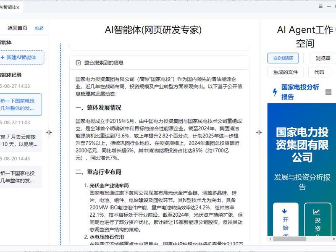Open the preview page hamburger menu
The height and width of the screenshot is (252, 336).
coord(328,92)
